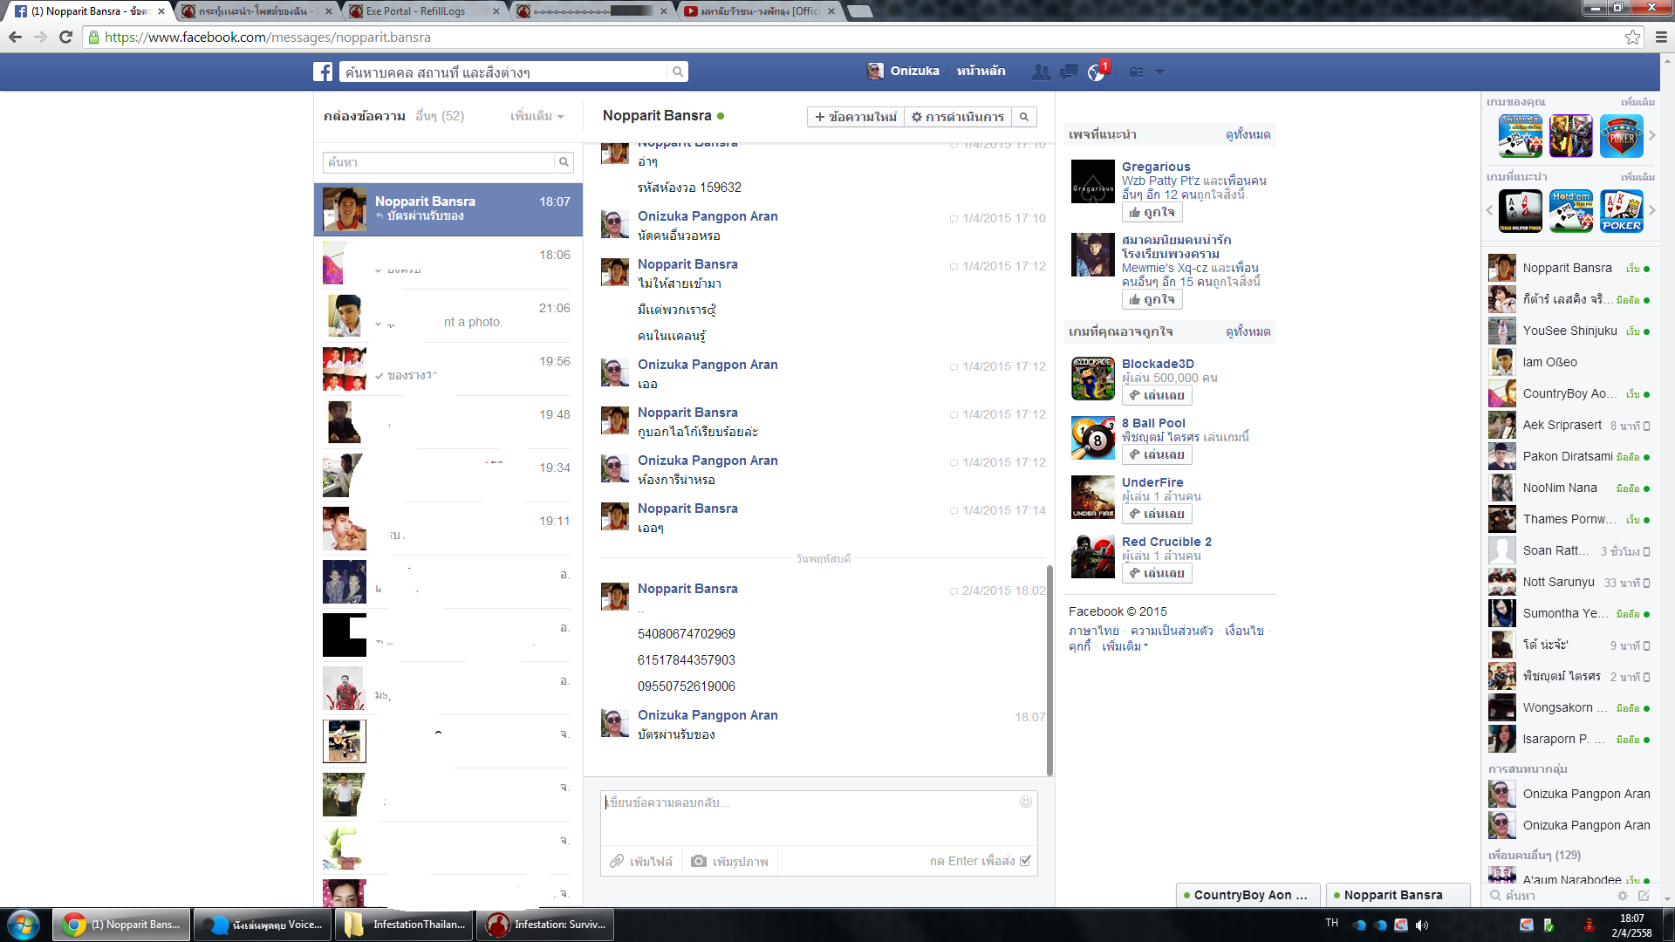Viewport: 1675px width, 942px height.
Task: Open chat sidebar settings gear
Action: 1623,896
